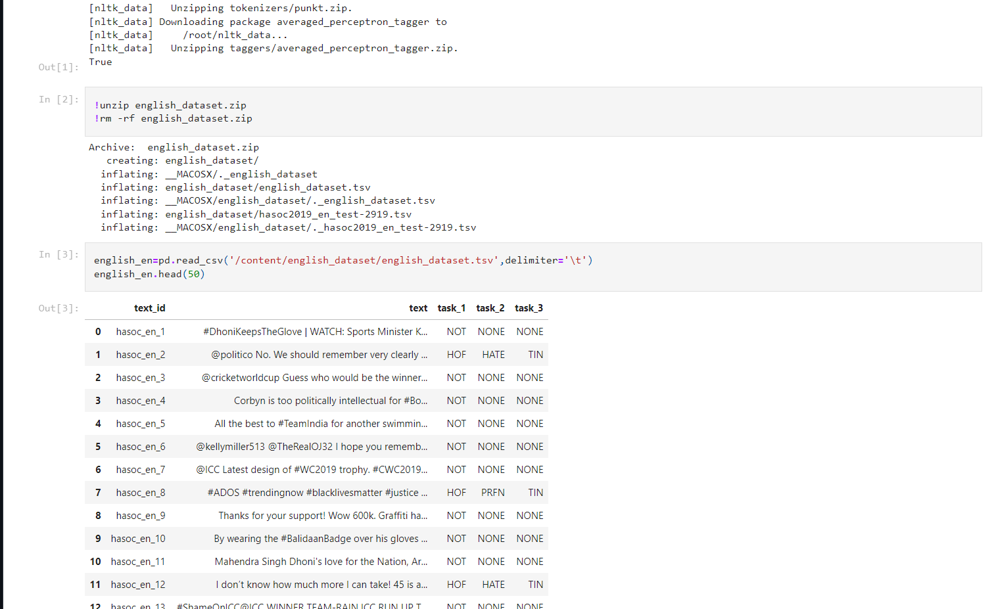Viewport: 996px width, 609px height.
Task: Click the Out[3] prompt label
Action: pyautogui.click(x=59, y=308)
